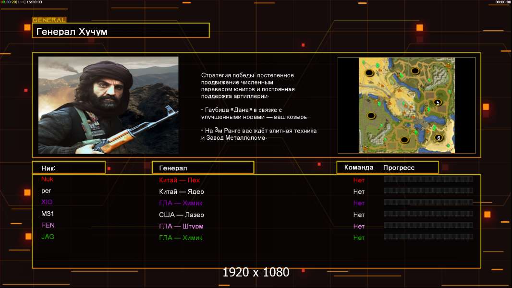The width and height of the screenshot is (512, 288).
Task: Click the timer in the top-right corner
Action: tap(503, 2)
